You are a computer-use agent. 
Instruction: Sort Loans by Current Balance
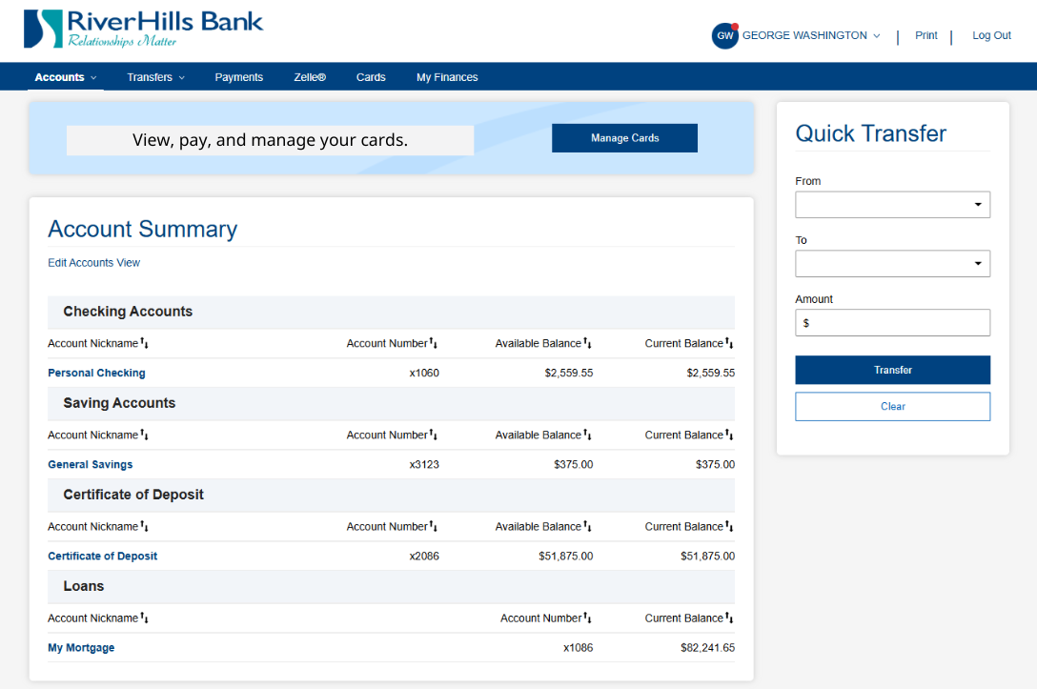coord(689,618)
